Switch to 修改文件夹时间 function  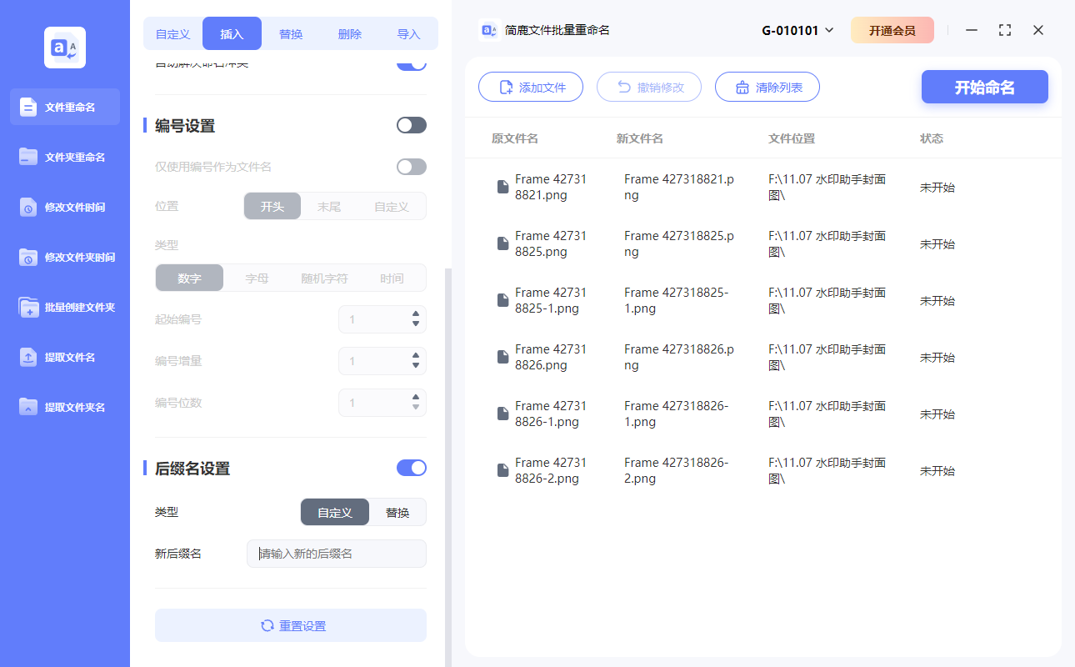pyautogui.click(x=64, y=257)
